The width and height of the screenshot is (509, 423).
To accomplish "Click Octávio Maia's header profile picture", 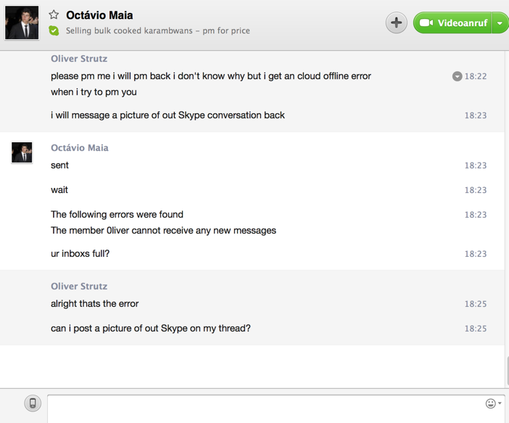I will [x=22, y=22].
